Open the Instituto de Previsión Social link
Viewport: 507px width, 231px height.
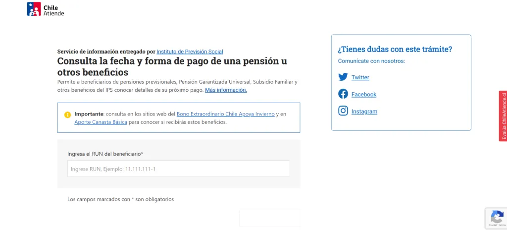190,52
